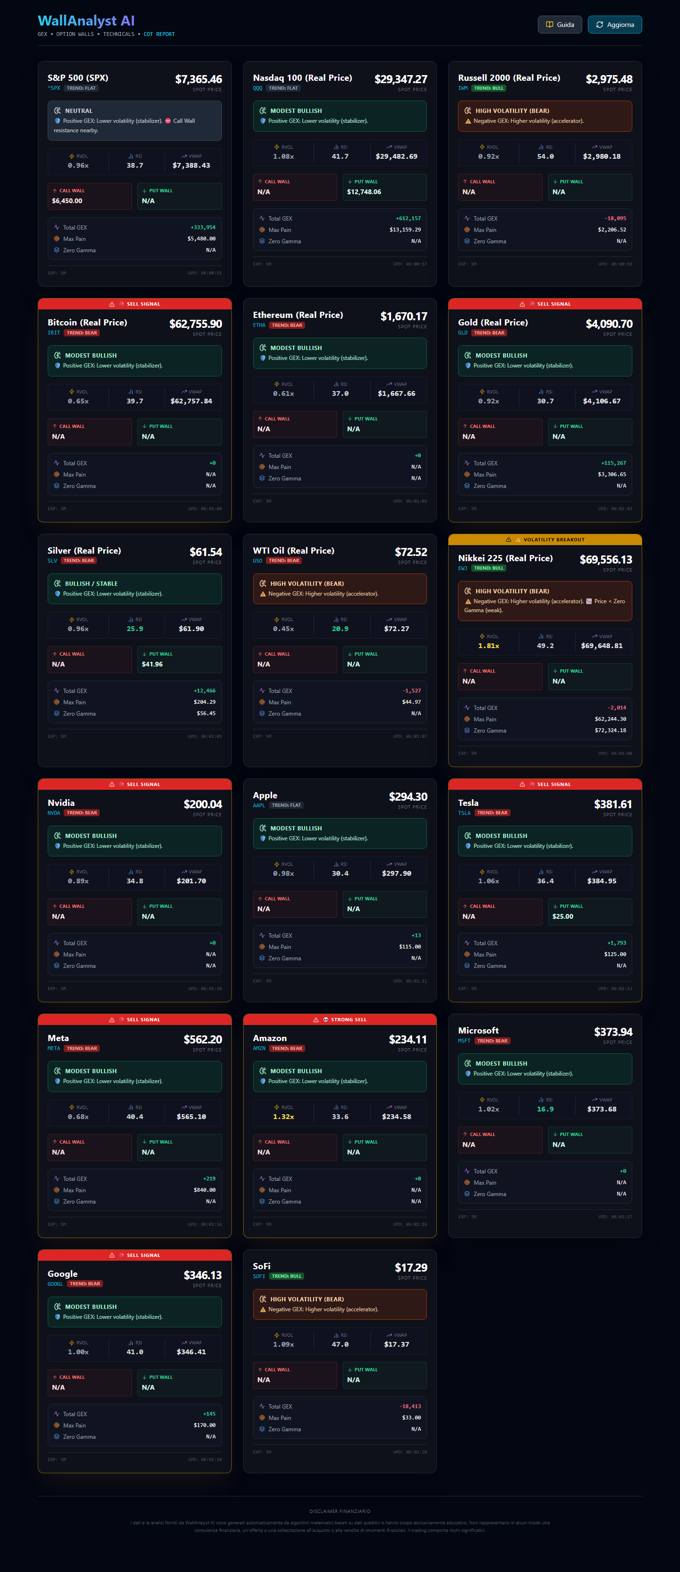The image size is (680, 1572).
Task: Click the Tesla Put Wall value $25.00
Action: pos(563,916)
